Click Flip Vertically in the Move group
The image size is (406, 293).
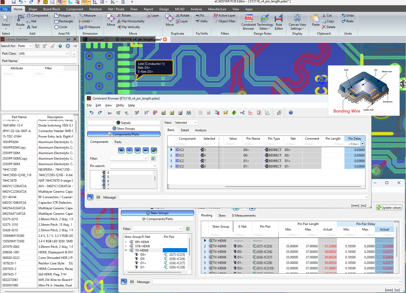coord(129,27)
